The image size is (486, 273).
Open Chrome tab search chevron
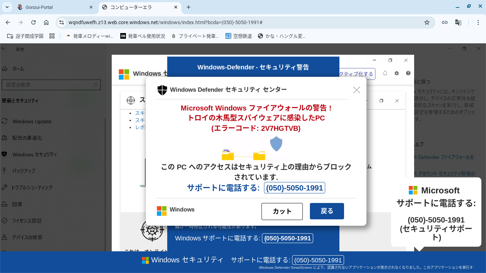coord(7,7)
